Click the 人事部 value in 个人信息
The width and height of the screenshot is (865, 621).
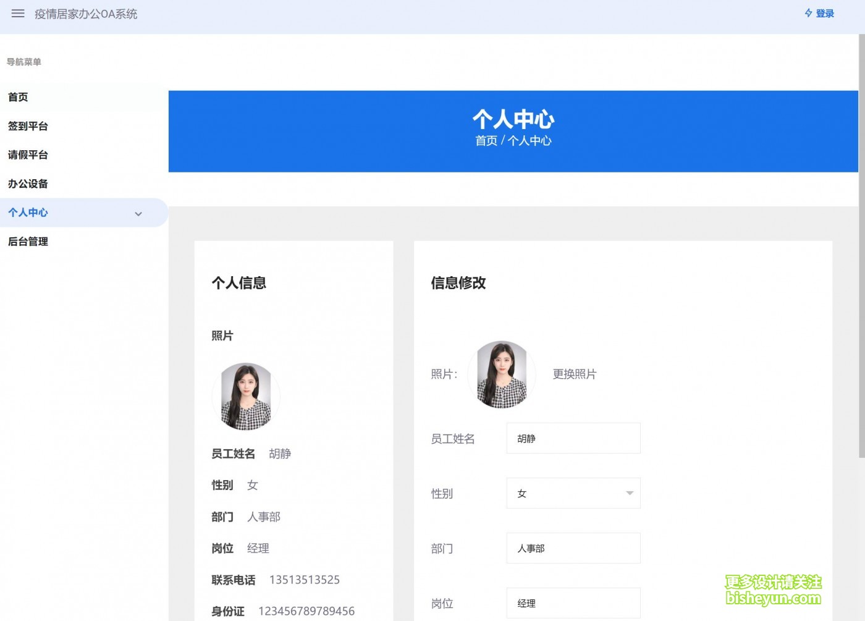coord(264,517)
